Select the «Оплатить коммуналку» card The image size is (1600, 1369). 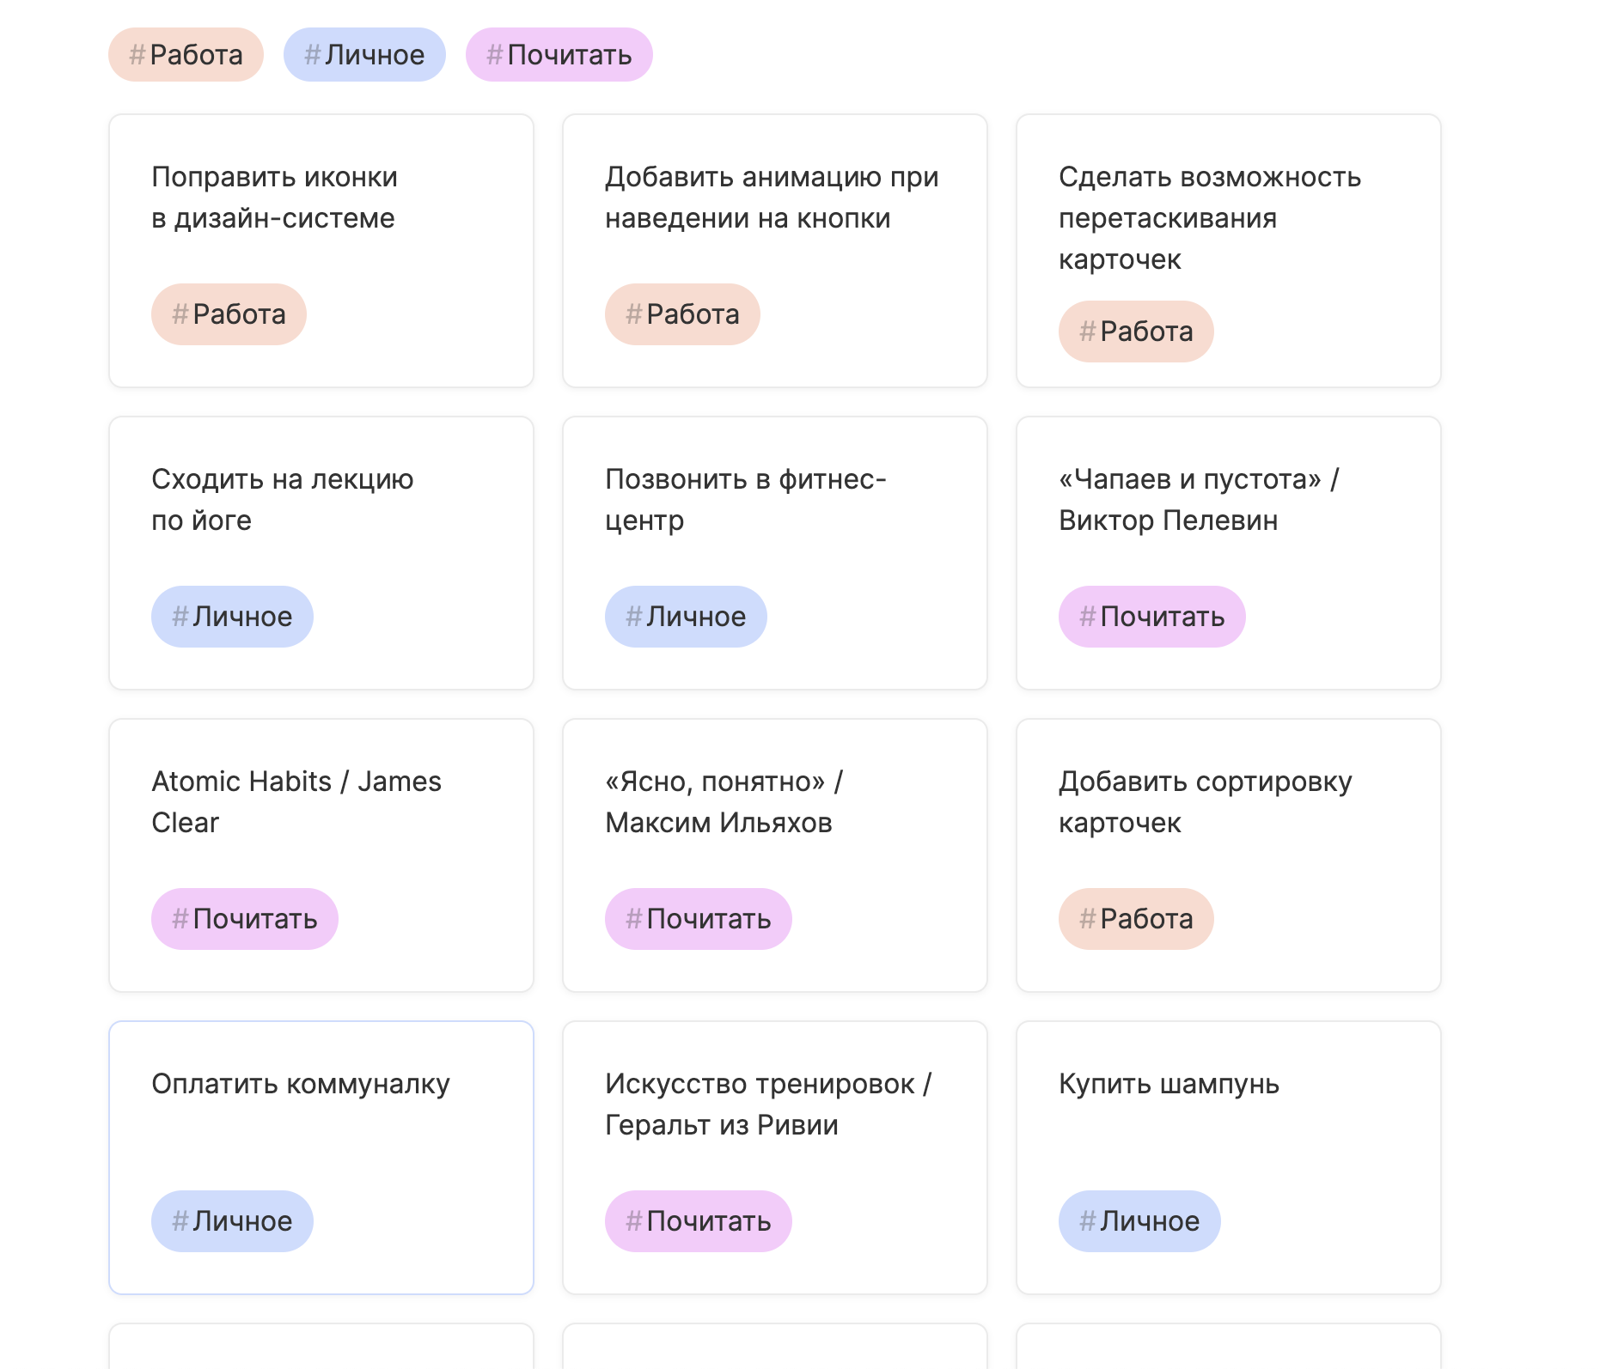[301, 1084]
